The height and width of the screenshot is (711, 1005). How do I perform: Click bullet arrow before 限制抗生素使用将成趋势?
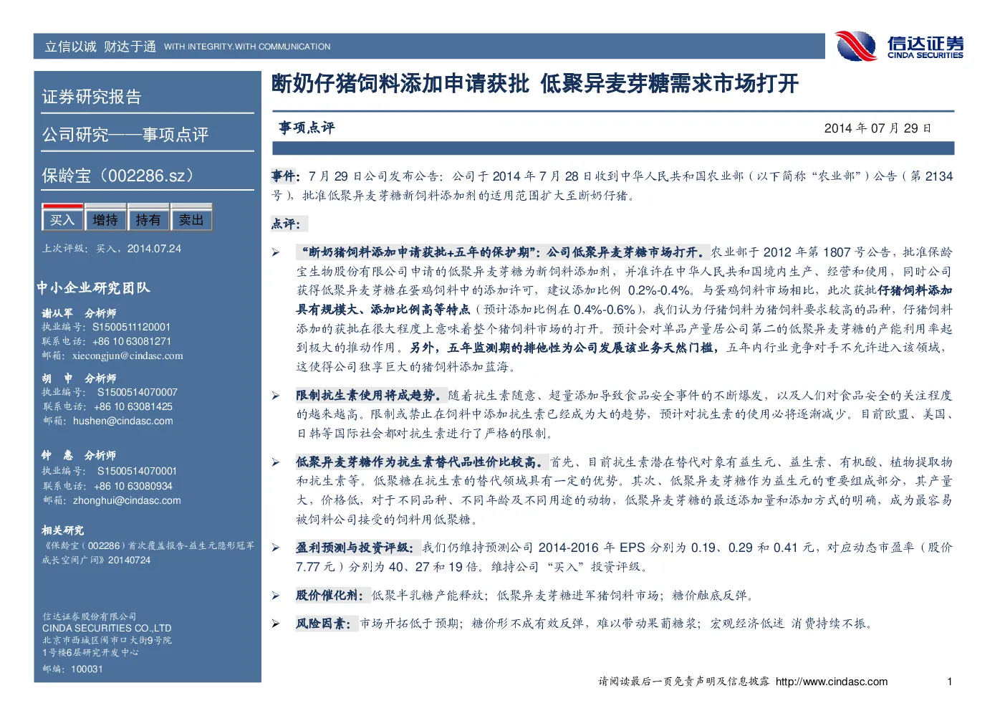(276, 396)
